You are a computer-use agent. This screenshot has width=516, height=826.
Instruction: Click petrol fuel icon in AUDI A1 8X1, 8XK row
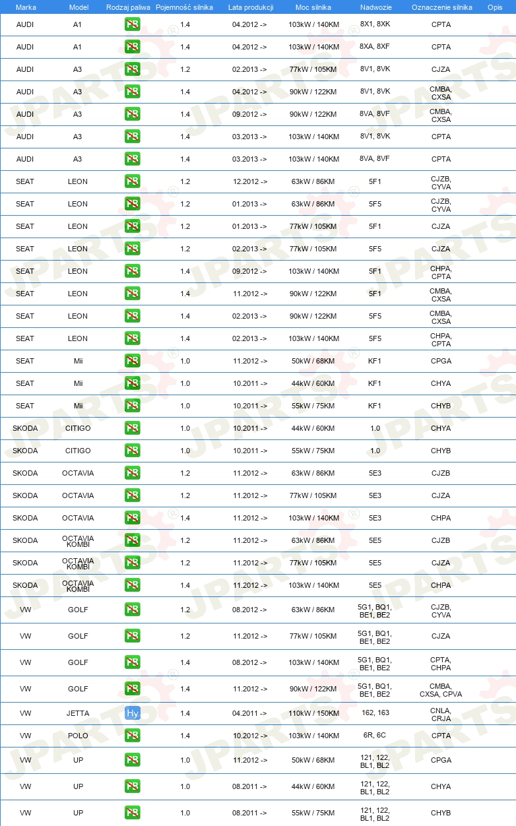[x=132, y=24]
